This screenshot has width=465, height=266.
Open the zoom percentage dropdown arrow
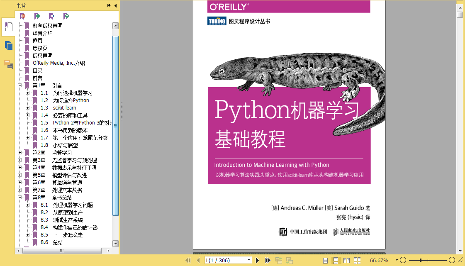[397, 260]
